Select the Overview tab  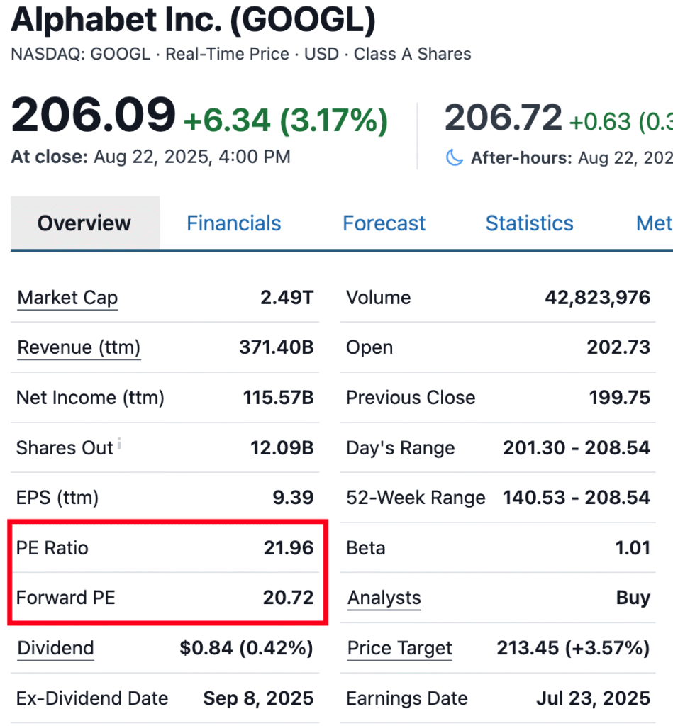pos(84,223)
